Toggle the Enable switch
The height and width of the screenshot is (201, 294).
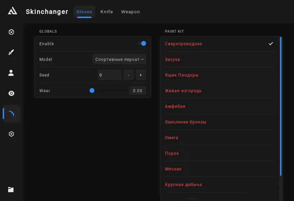pos(142,44)
